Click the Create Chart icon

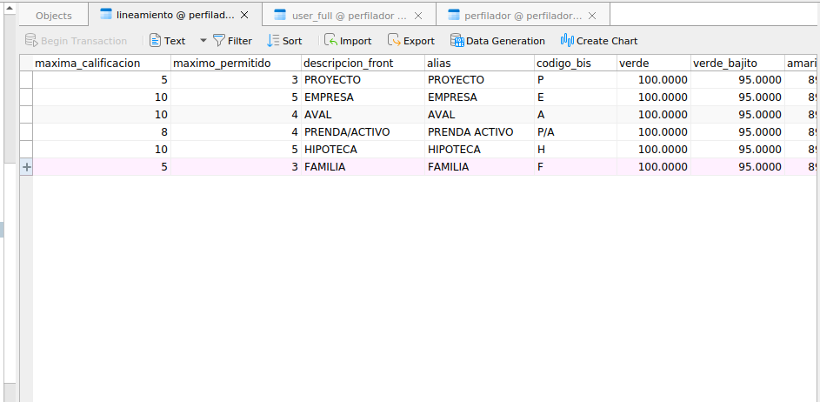(x=567, y=41)
